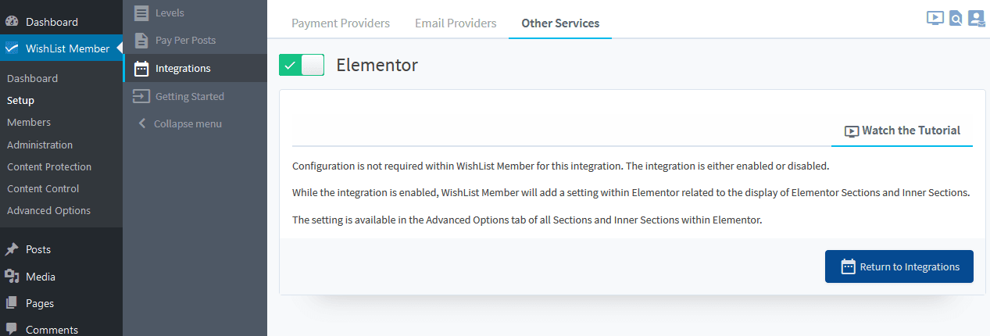Open the Members sidebar link
This screenshot has height=336, width=990.
click(29, 122)
